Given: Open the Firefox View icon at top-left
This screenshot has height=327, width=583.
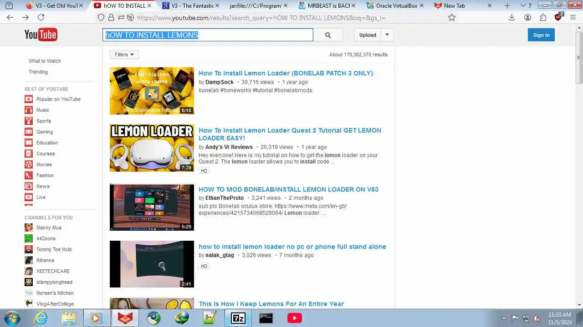Looking at the screenshot, I should point(9,5).
